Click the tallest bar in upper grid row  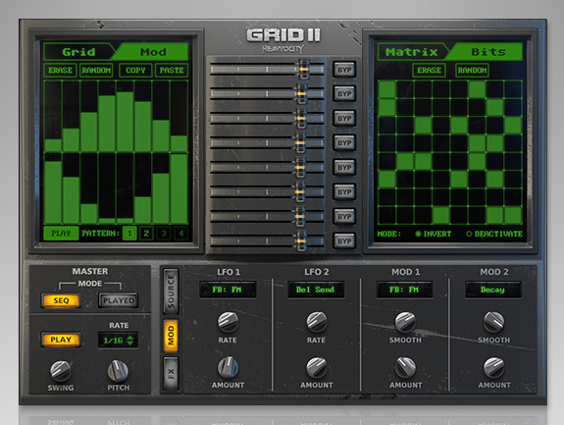[125, 122]
